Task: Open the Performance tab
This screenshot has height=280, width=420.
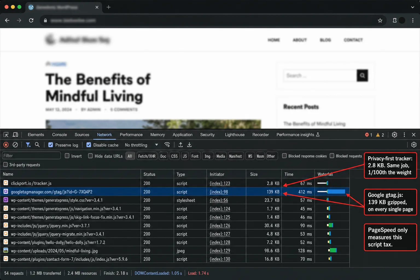Action: pyautogui.click(x=131, y=135)
